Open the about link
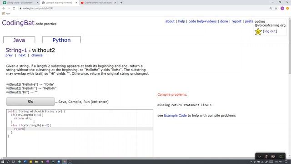Image resolution: width=291 pixels, height=164 pixels. tap(170, 21)
